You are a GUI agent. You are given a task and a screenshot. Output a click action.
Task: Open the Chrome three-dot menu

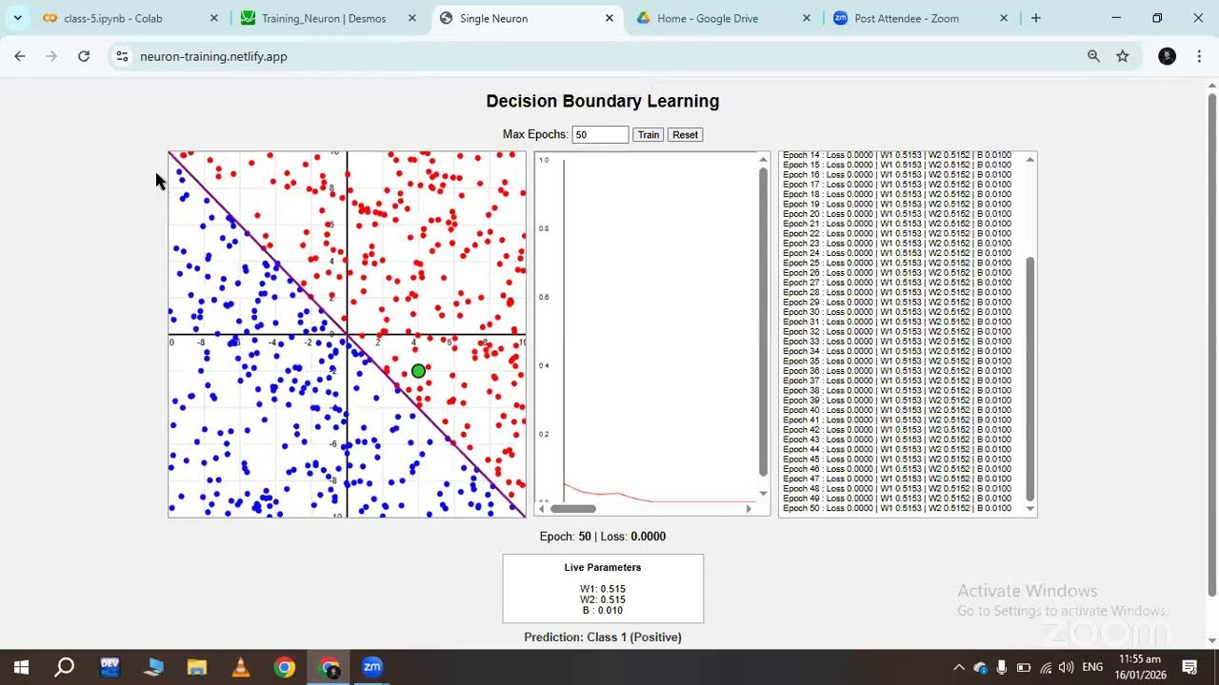pyautogui.click(x=1198, y=56)
